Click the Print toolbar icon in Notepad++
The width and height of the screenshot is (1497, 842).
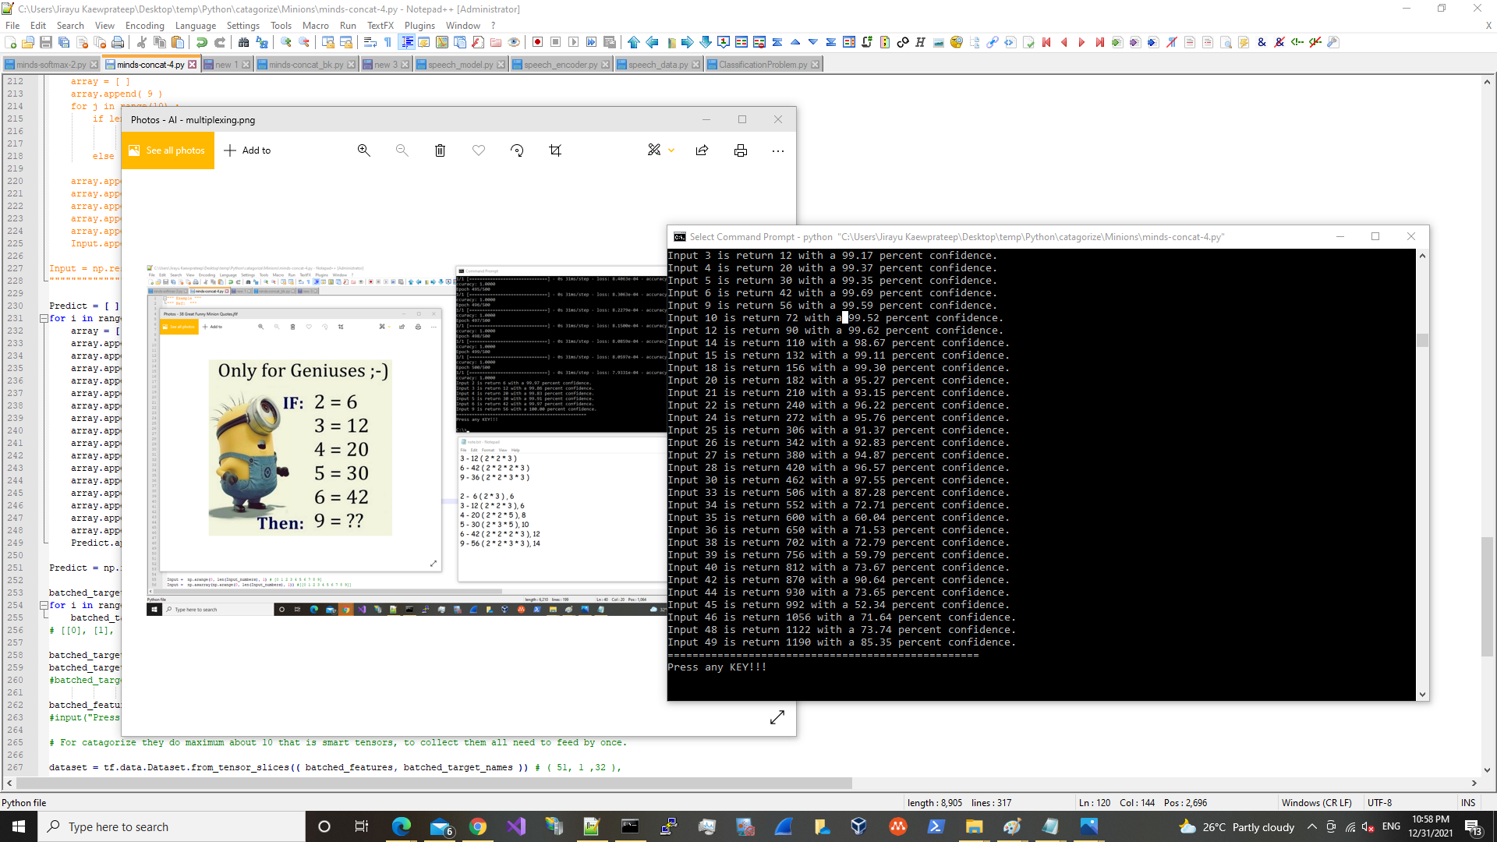(x=118, y=42)
